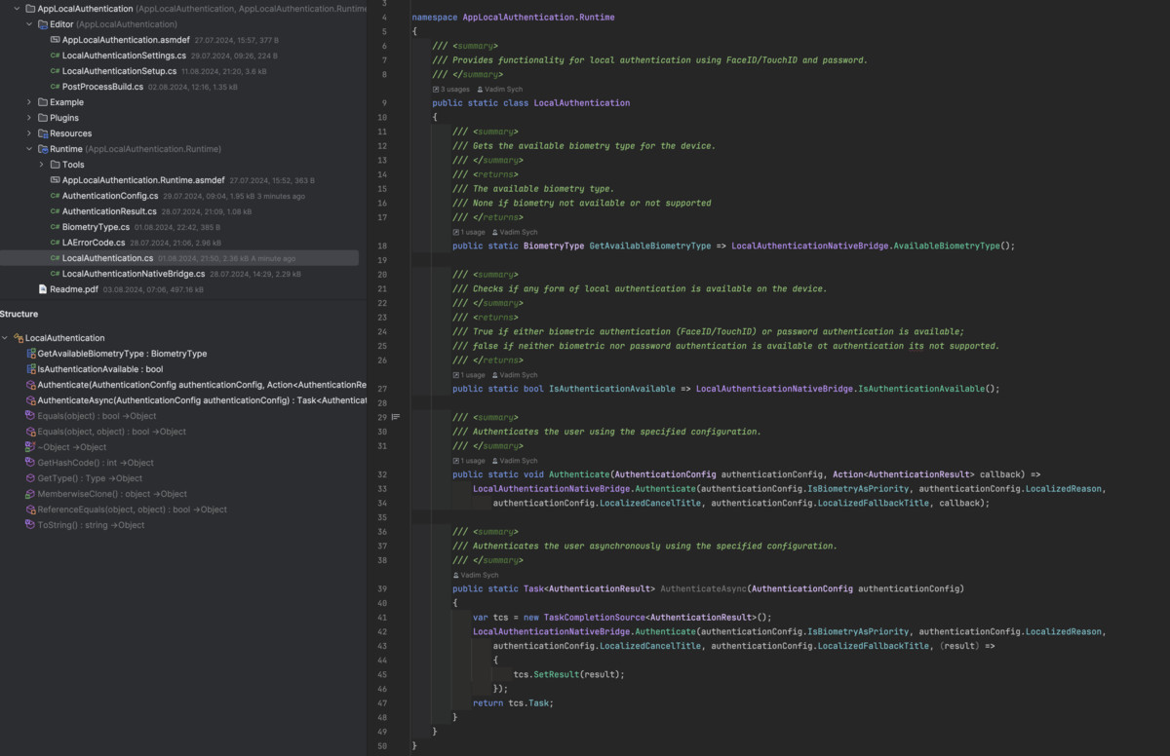This screenshot has height=756, width=1170.
Task: Expand the Plugins folder
Action: (x=29, y=118)
